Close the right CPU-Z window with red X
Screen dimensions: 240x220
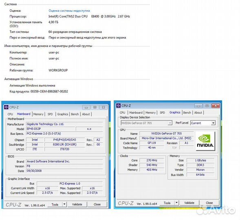click(216, 106)
